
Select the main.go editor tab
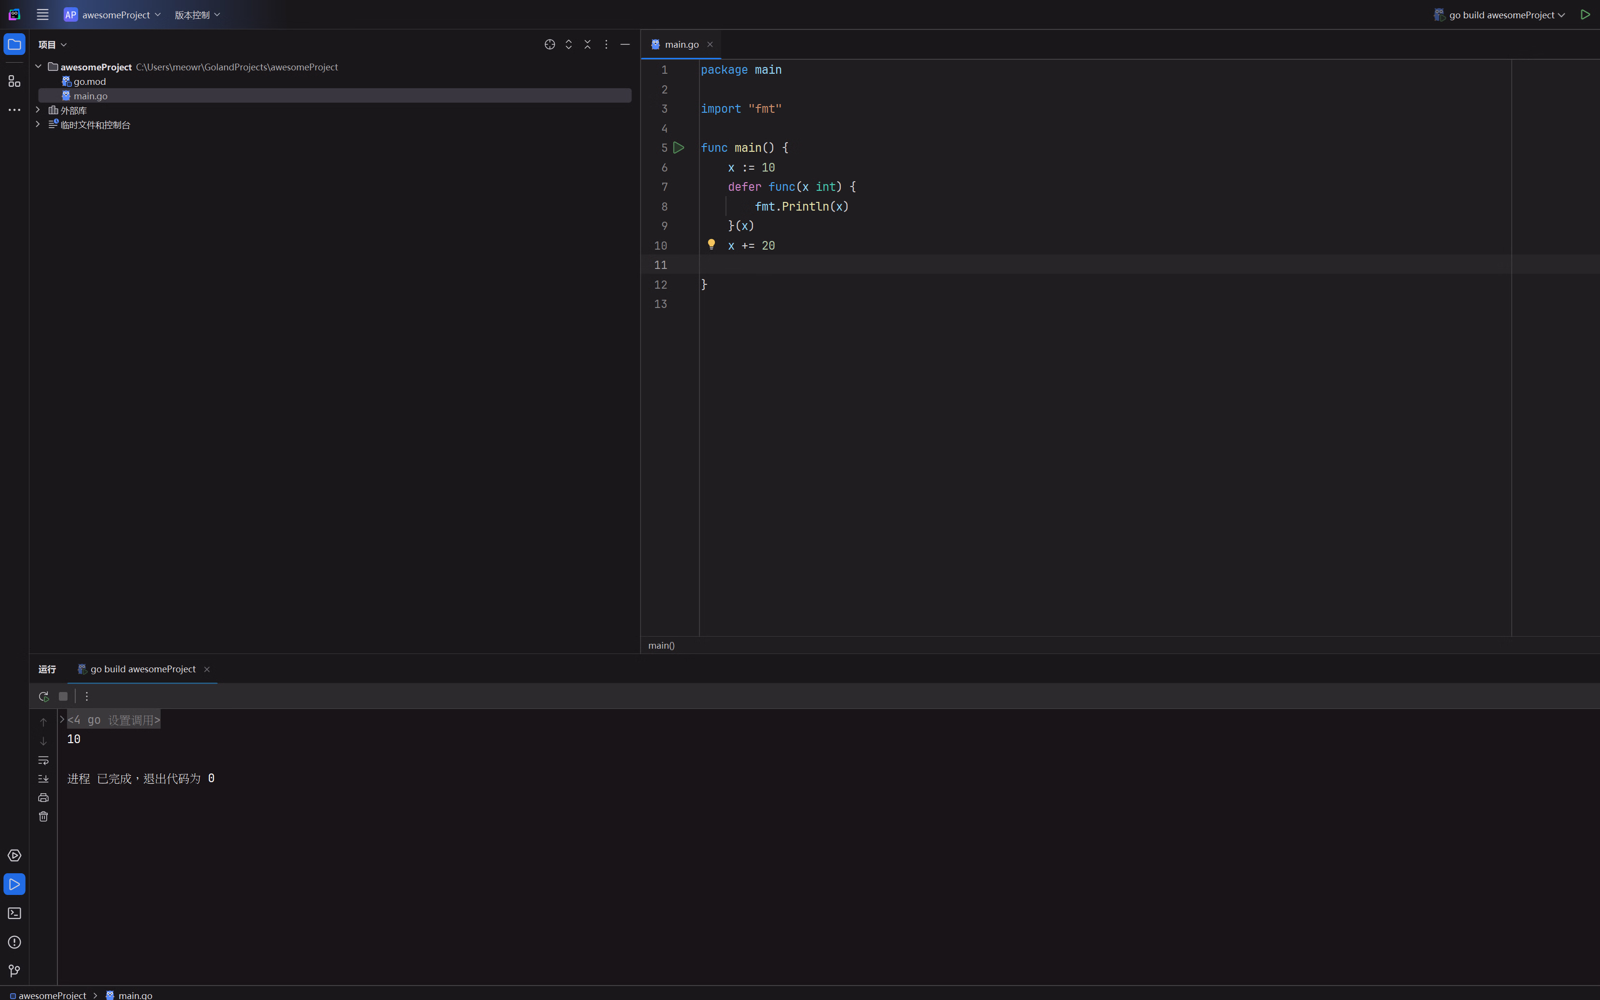(x=681, y=44)
